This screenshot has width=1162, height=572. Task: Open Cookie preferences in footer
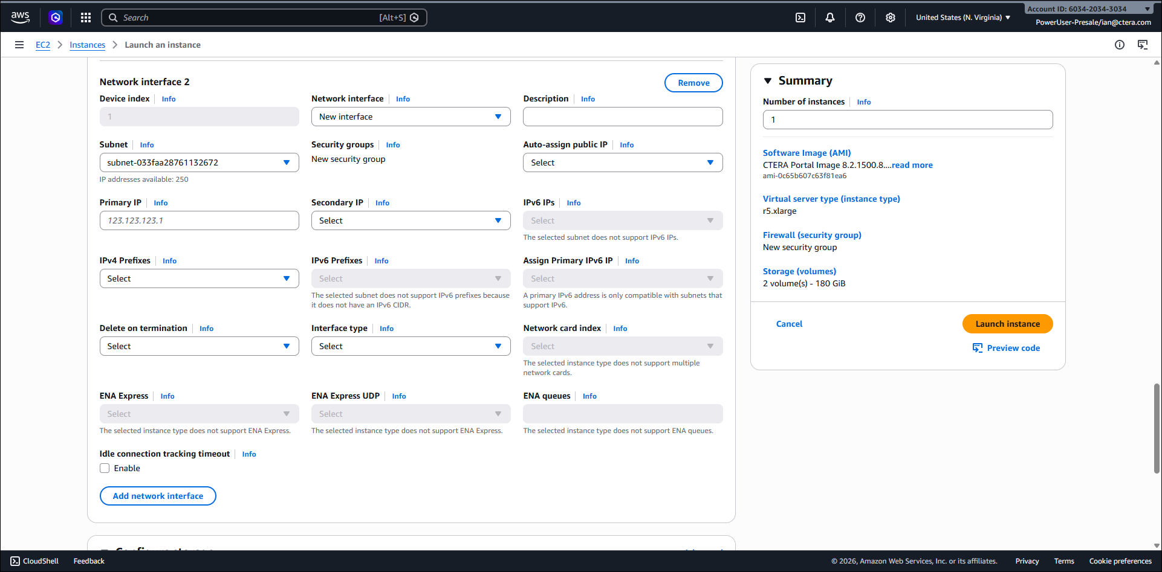point(1120,561)
